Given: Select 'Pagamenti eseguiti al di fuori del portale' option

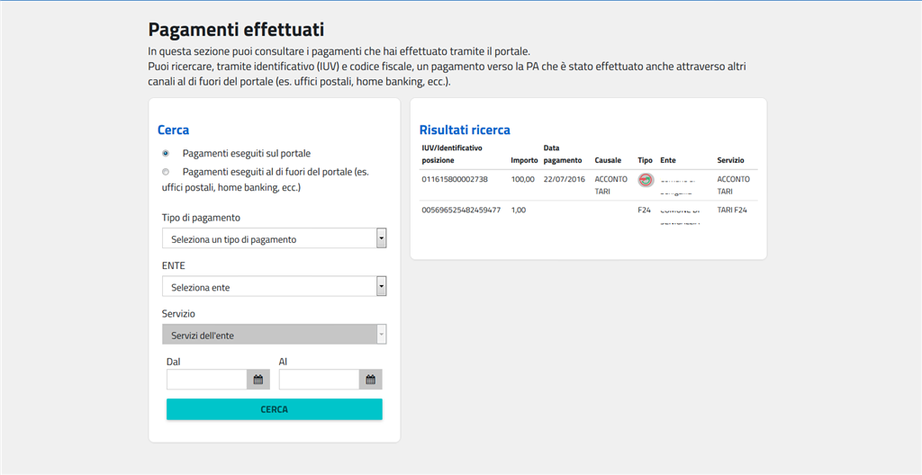Looking at the screenshot, I should 166,172.
